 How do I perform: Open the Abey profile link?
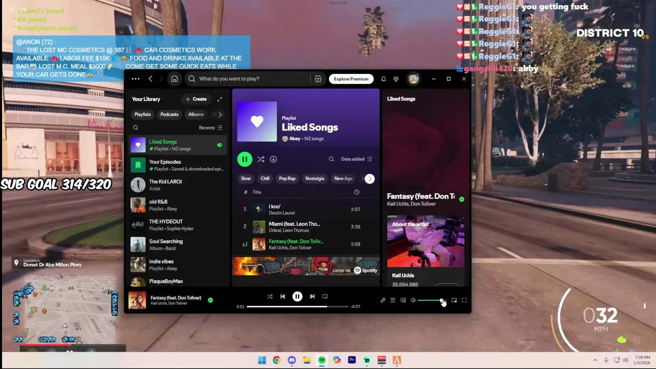(x=295, y=139)
